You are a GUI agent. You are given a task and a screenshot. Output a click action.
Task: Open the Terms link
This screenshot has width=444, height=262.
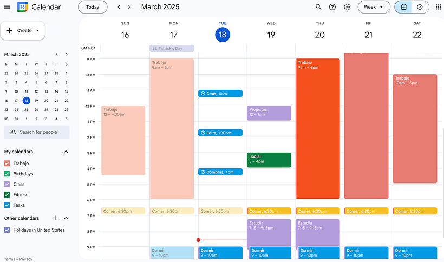pyautogui.click(x=9, y=259)
